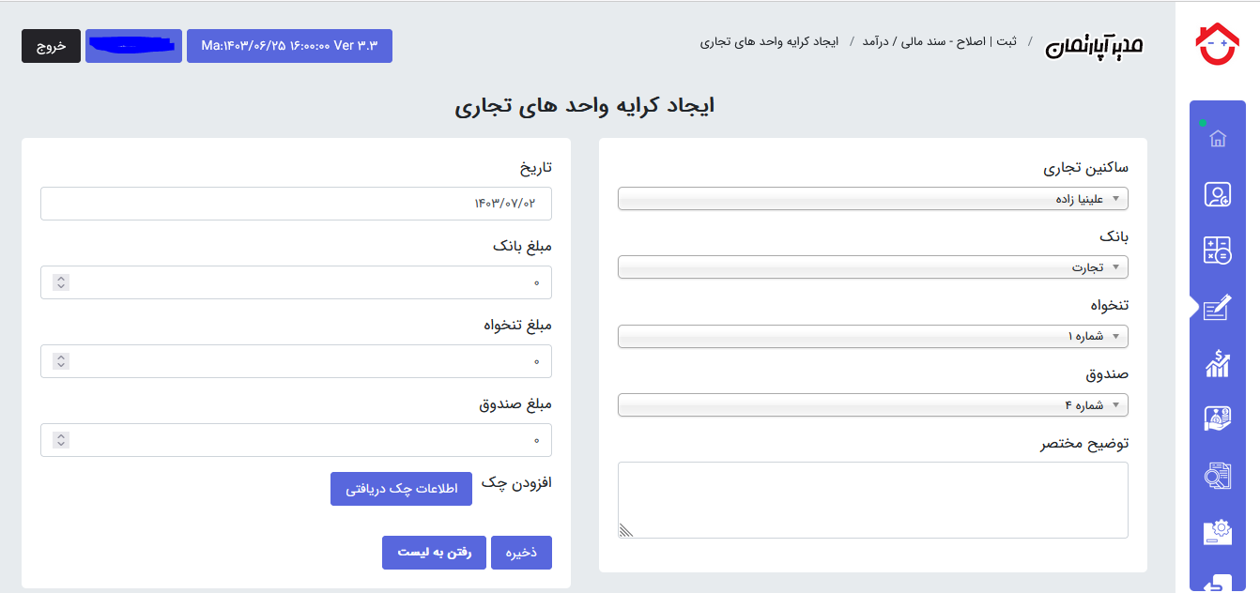Screen dimensions: 1260x593
Task: Open اطلاعات چک دریافتی check details
Action: point(401,489)
